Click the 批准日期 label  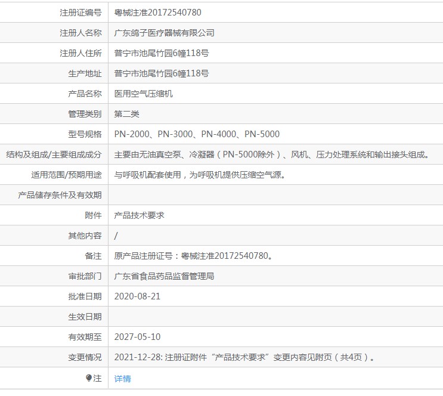click(x=85, y=296)
